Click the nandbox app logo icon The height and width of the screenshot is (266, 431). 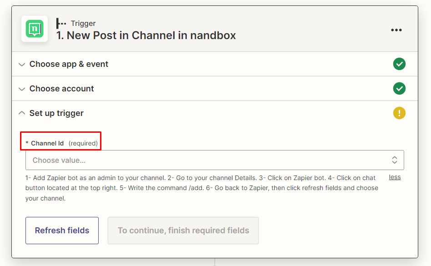coord(35,29)
